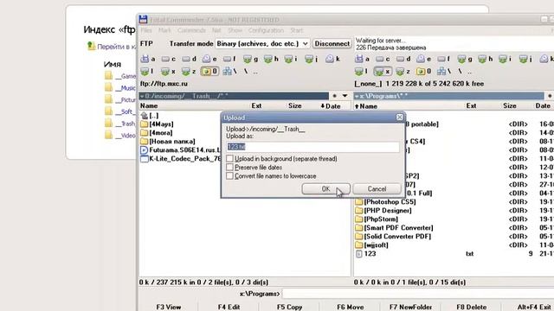Open Network Neighborhood in right panel
This screenshot has height=311, width=554.
pos(444,71)
